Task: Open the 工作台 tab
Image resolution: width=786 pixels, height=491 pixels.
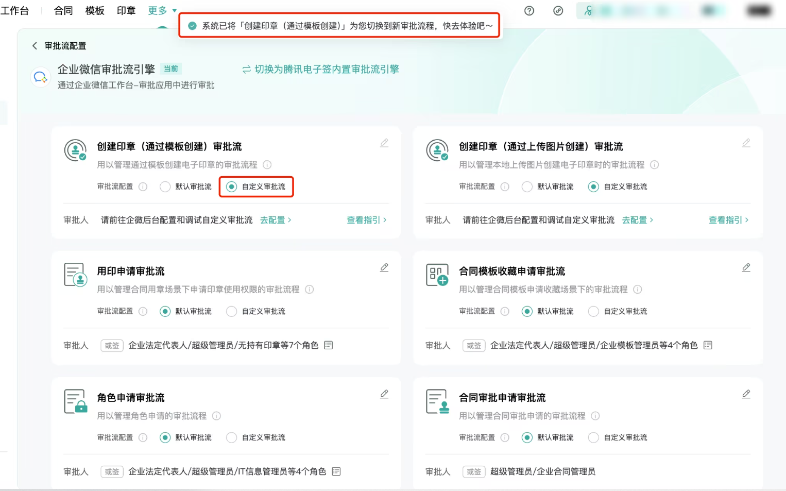Action: click(14, 10)
